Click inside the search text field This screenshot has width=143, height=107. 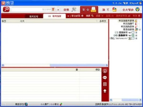[31, 9]
